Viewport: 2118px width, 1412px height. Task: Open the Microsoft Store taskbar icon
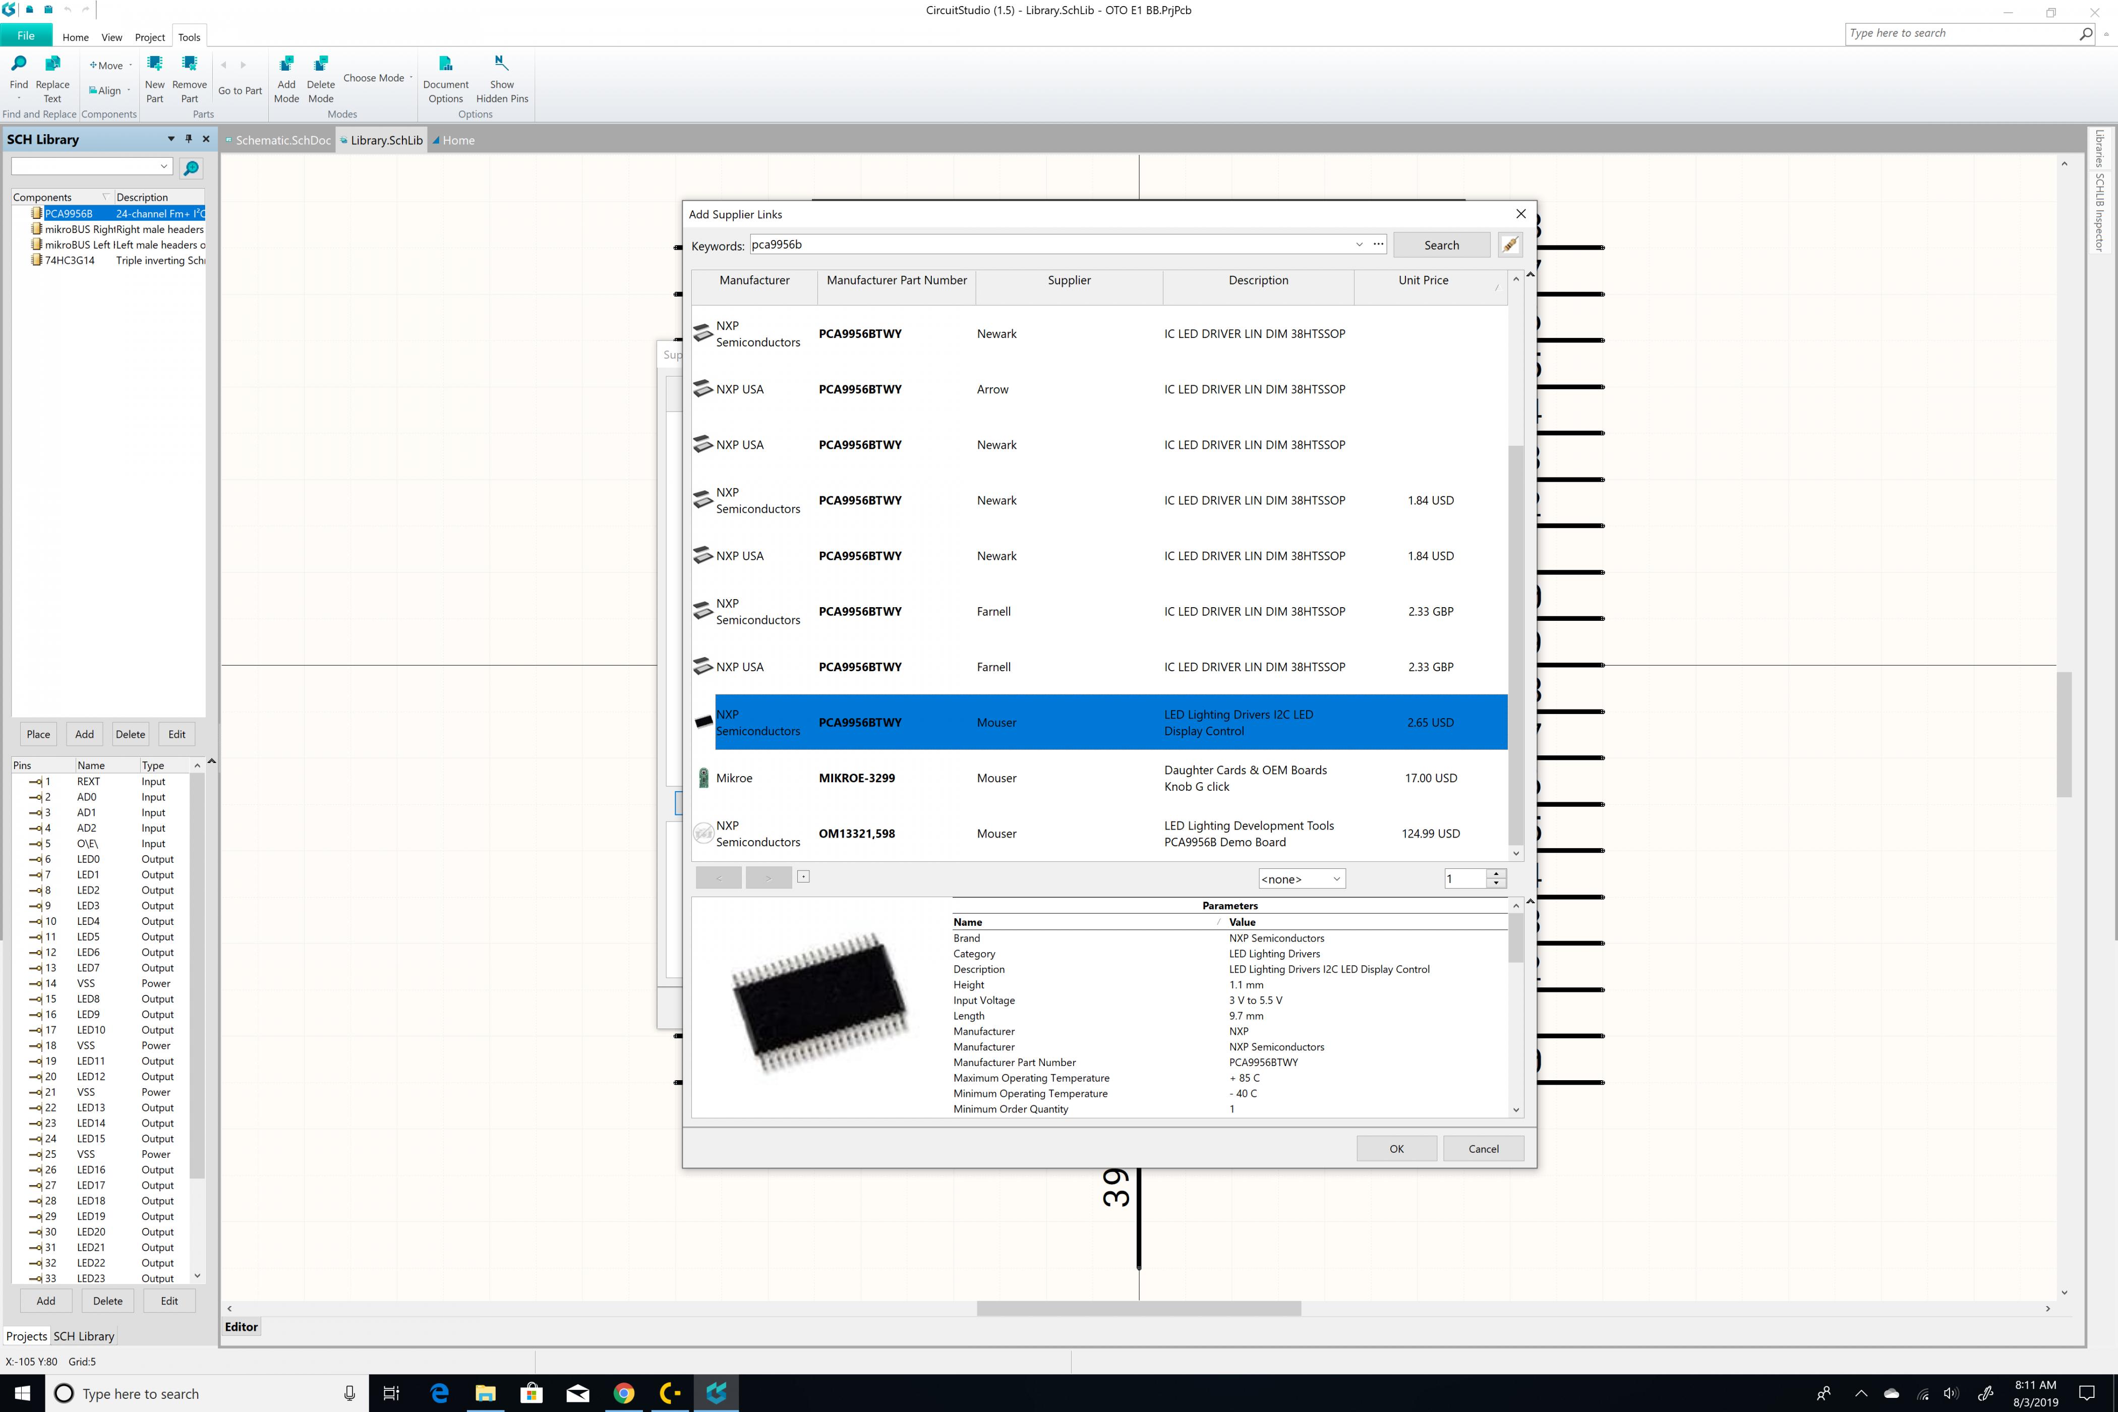click(x=532, y=1393)
